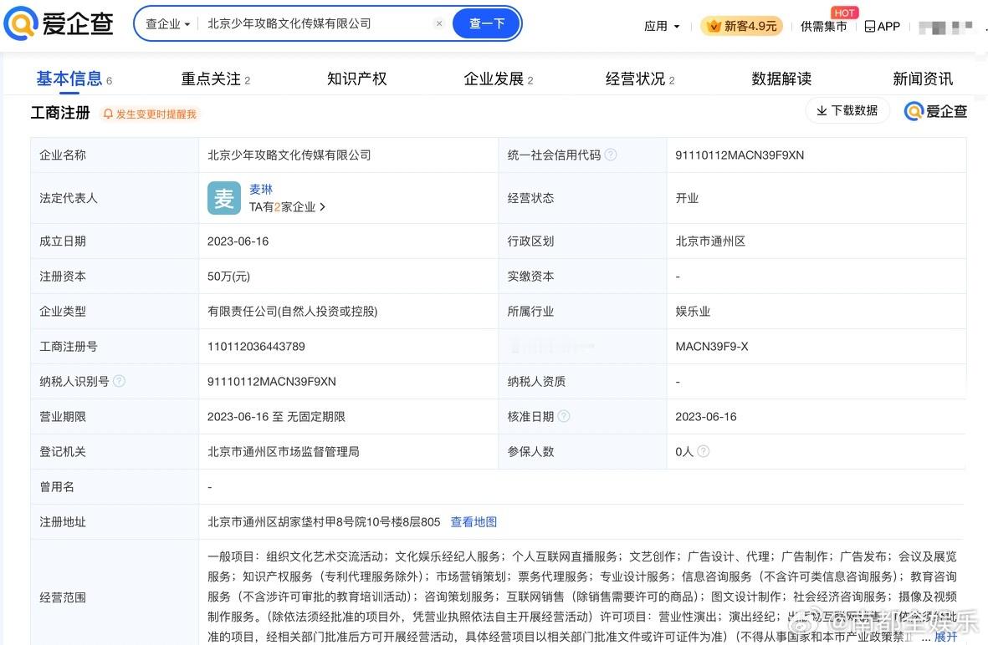988x645 pixels.
Task: Click the credit code value 91110112MACN39F9XN
Action: [x=740, y=155]
